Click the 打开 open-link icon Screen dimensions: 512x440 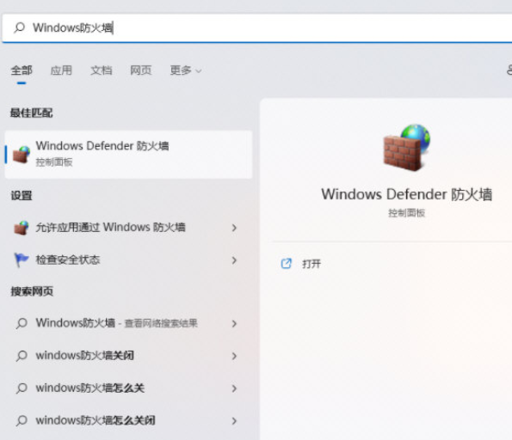coord(286,263)
